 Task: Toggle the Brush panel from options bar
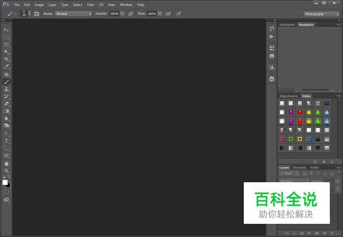click(37, 14)
